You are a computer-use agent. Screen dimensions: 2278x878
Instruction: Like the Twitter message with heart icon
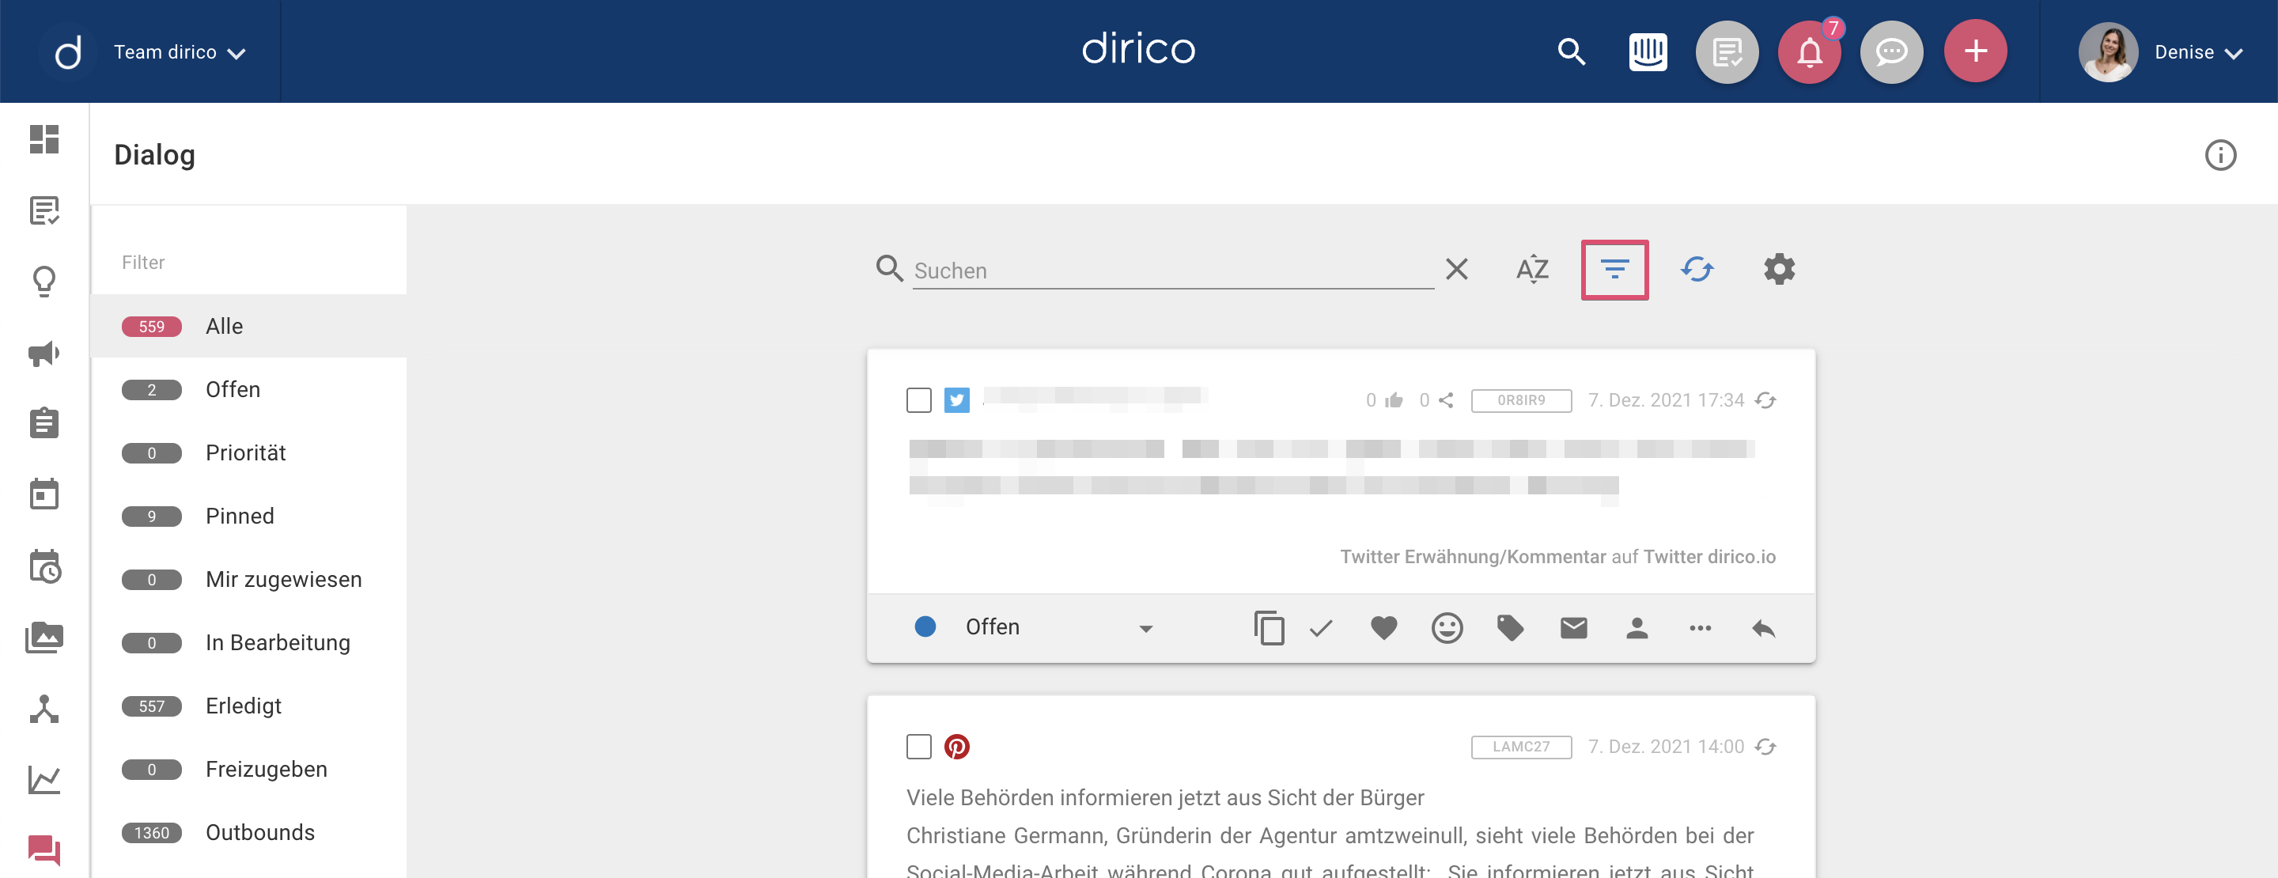coord(1384,628)
